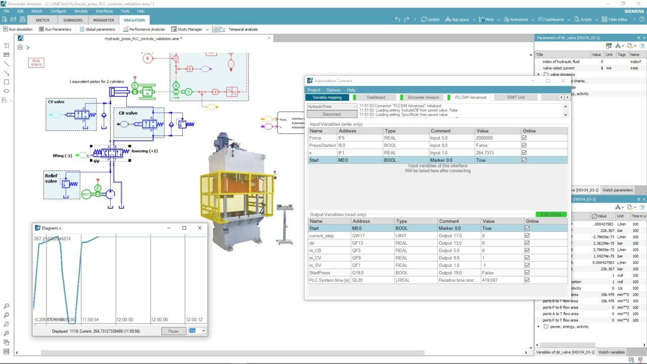Image resolution: width=647 pixels, height=364 pixels.
Task: Click the Disconnect button
Action: pyautogui.click(x=332, y=114)
